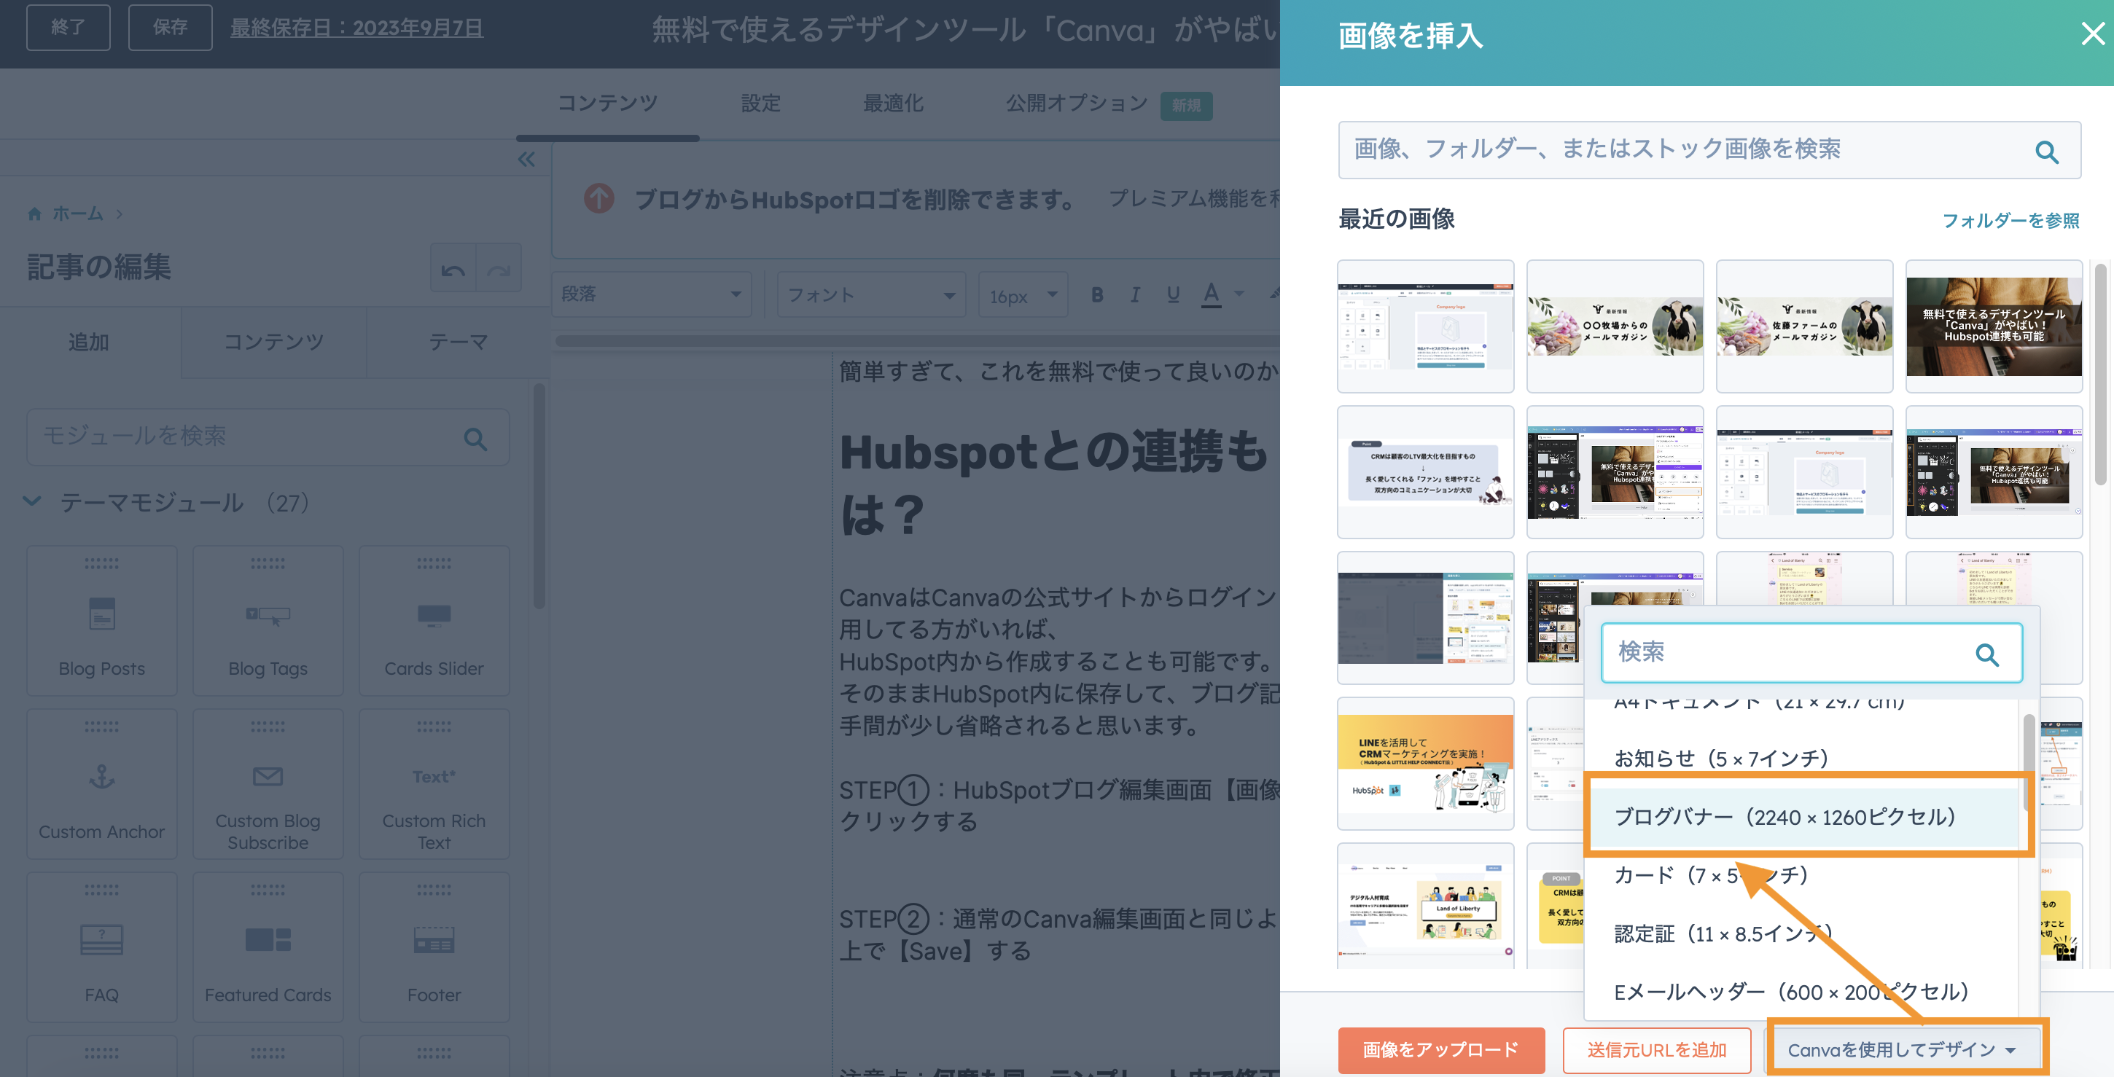Select the FAQ module

click(101, 947)
